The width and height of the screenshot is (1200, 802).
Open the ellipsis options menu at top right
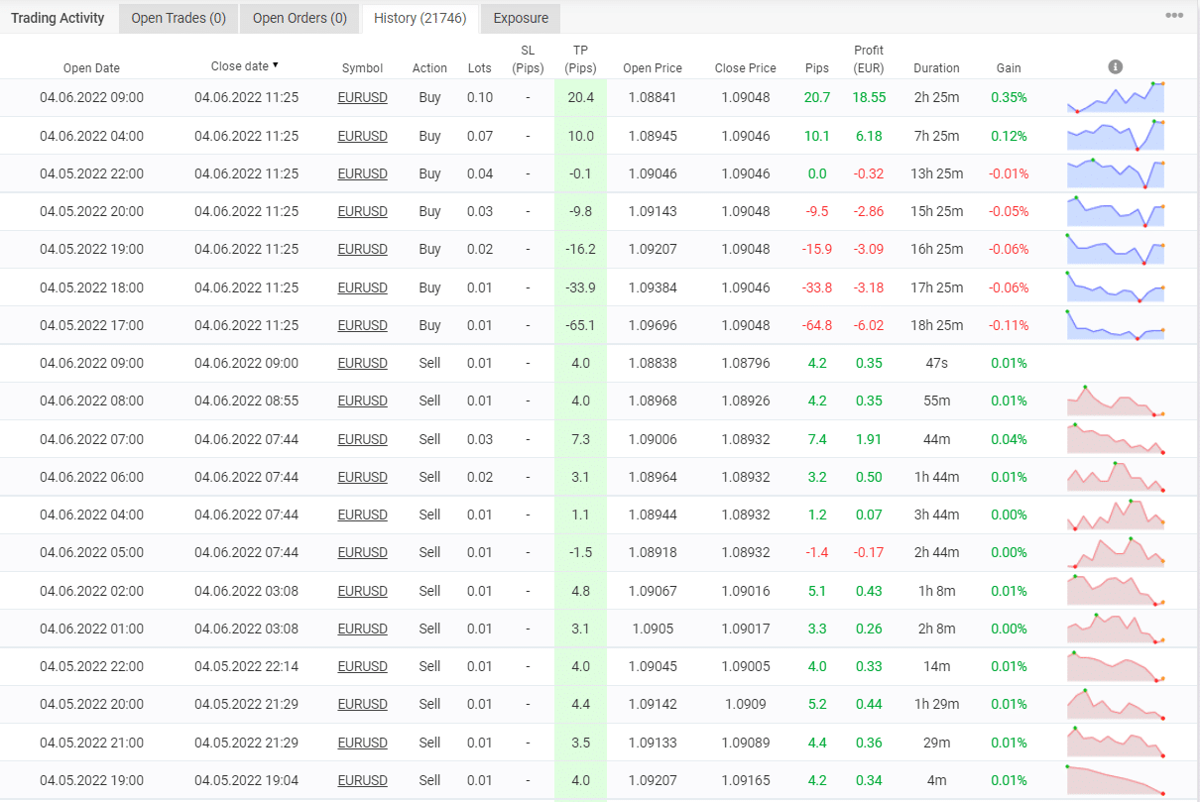point(1174,16)
